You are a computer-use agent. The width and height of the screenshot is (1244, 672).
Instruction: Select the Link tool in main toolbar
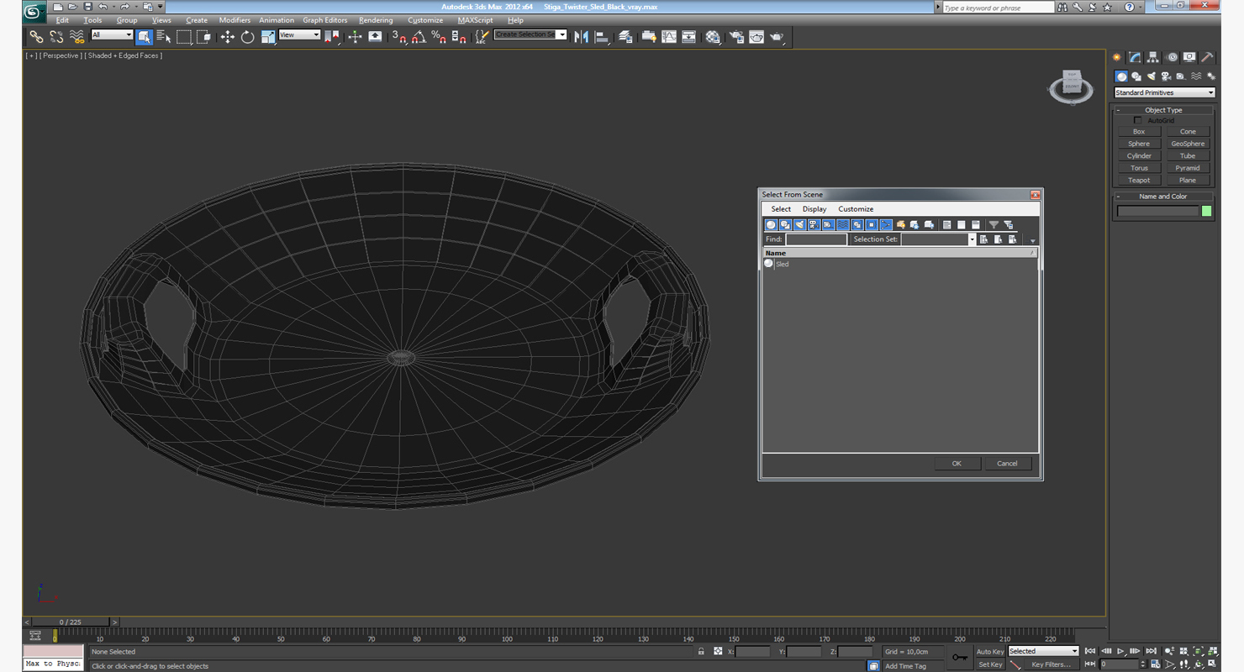[x=36, y=37]
